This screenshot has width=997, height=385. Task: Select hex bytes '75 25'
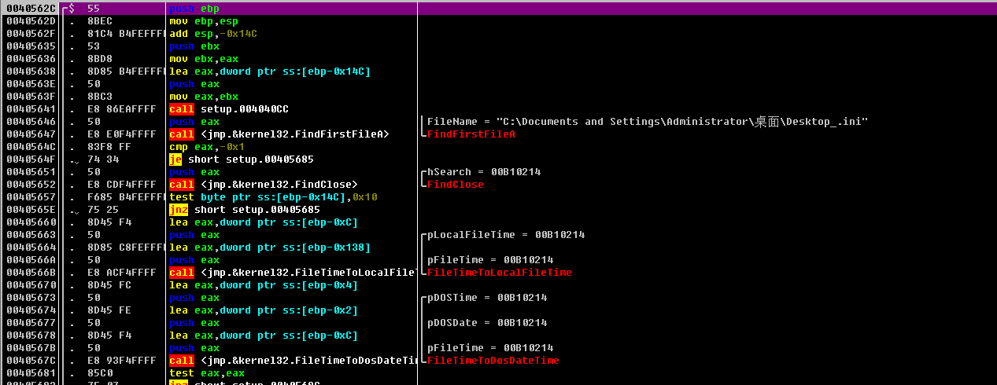(103, 210)
